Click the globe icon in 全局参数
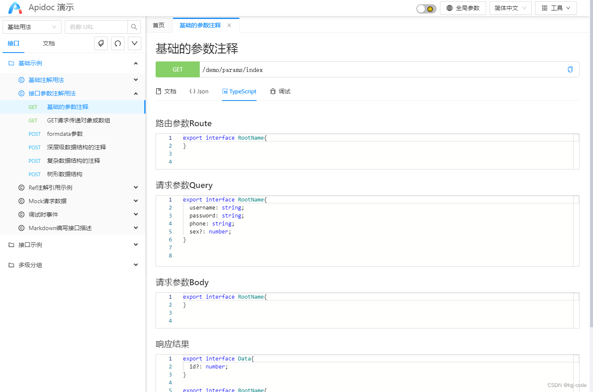Screen dimensions: 593x392 (450, 8)
